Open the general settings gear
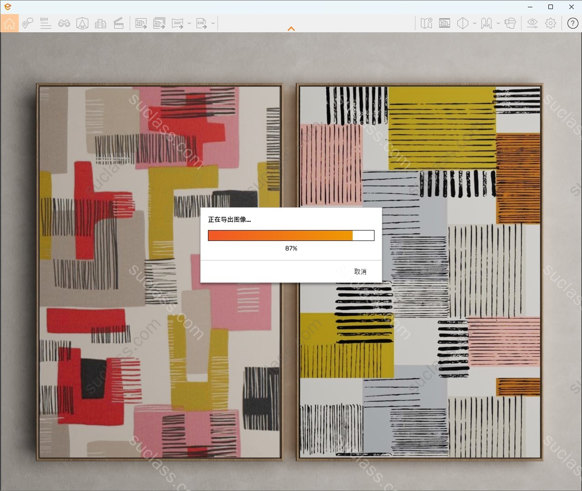 (x=551, y=23)
